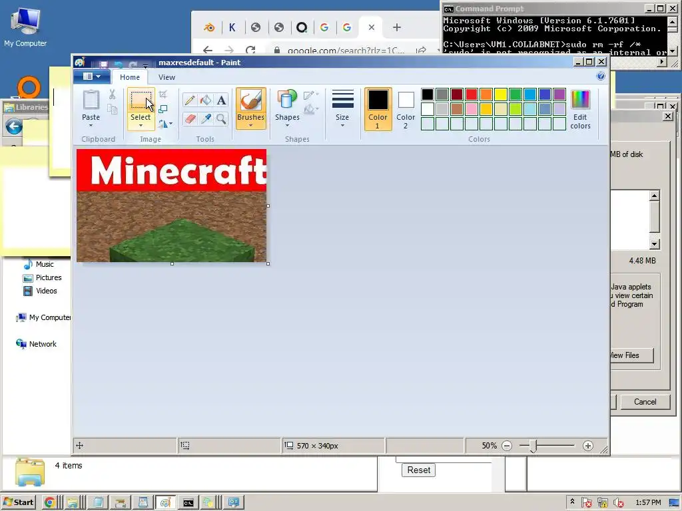Select the Pencil tool
This screenshot has height=511, width=682.
(x=190, y=100)
